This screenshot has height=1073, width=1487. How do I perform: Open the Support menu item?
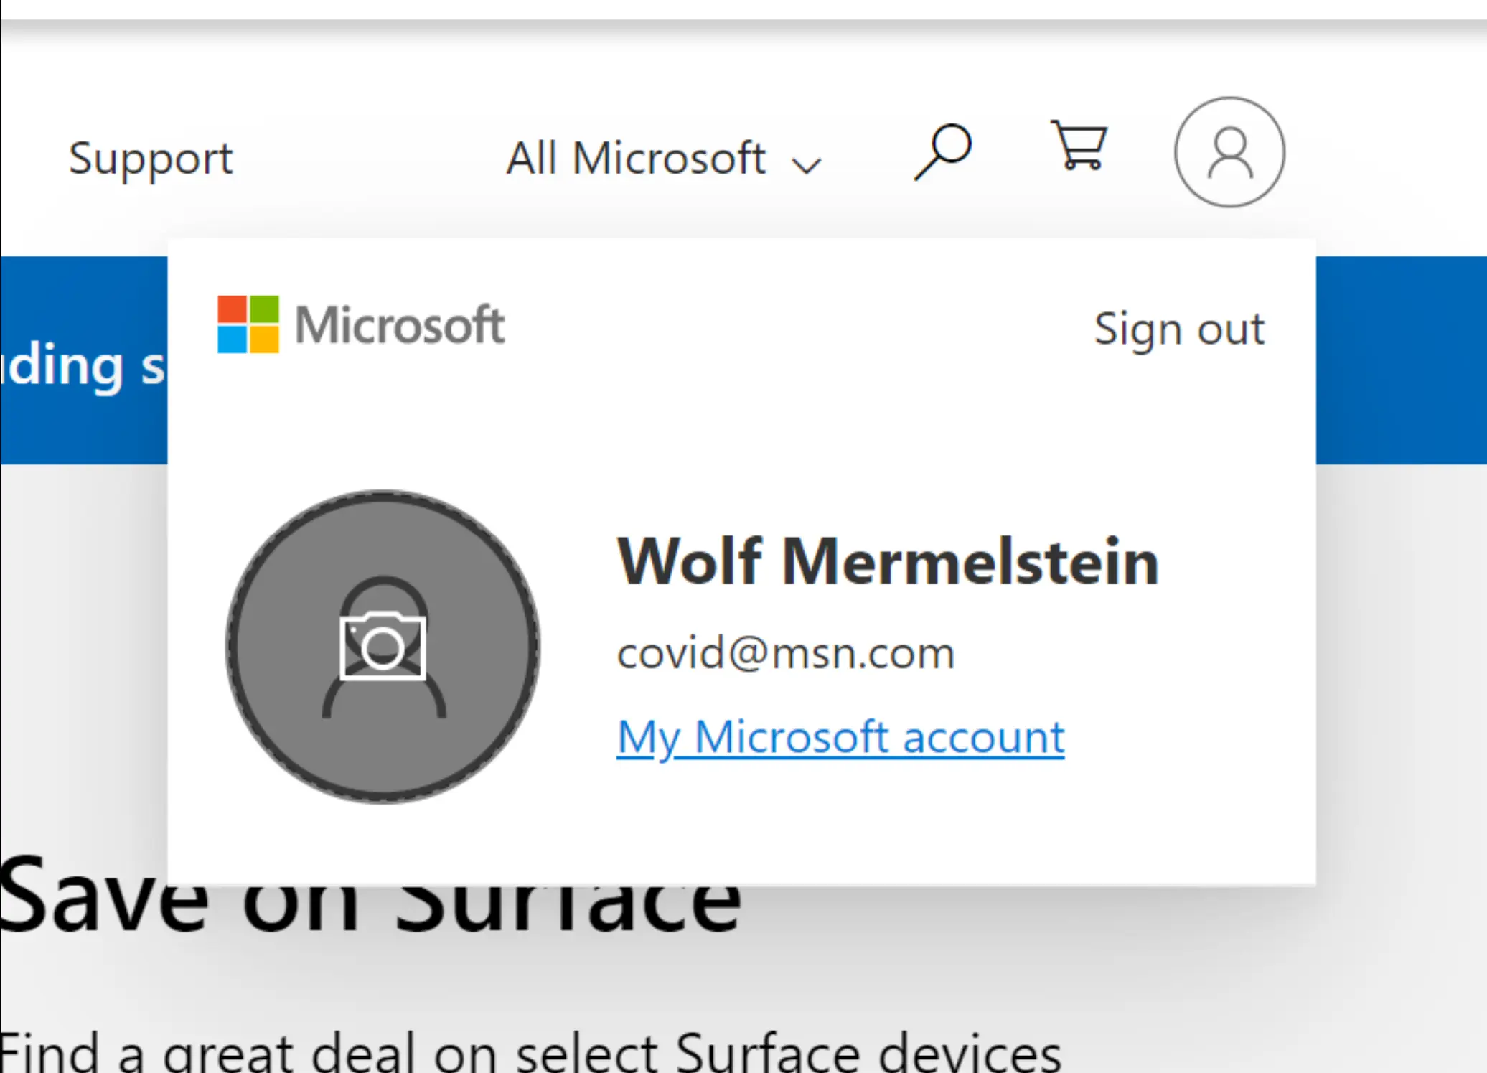point(151,158)
